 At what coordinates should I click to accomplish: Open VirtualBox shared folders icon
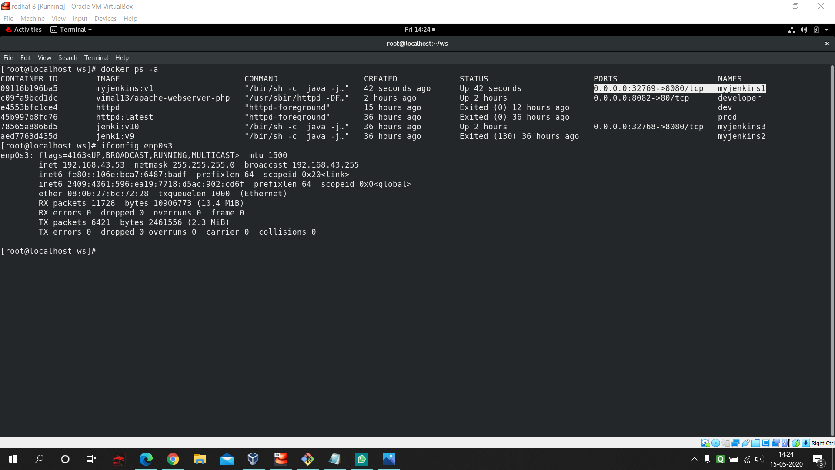point(756,443)
